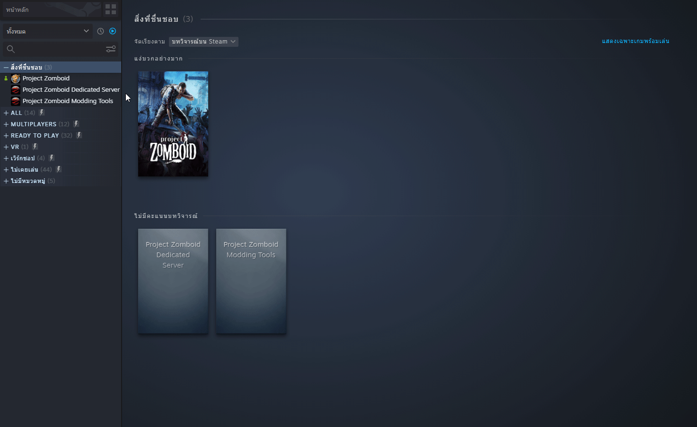Click the แง่บวกอย่างมาก section heading
The height and width of the screenshot is (427, 697).
159,59
